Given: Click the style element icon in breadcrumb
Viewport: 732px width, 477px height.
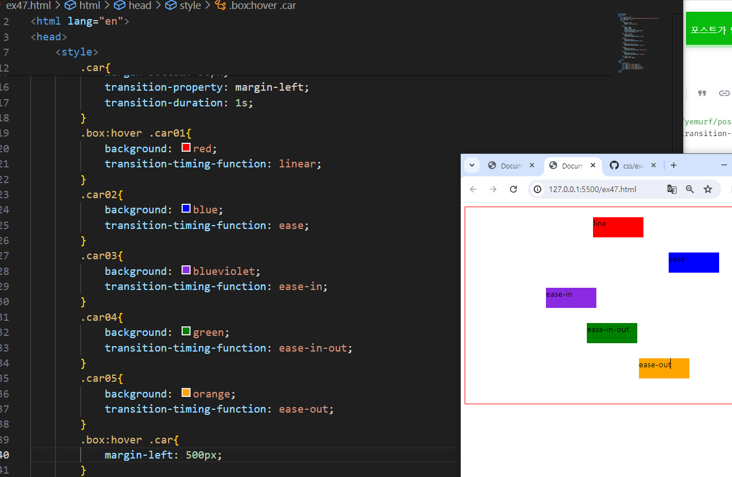Looking at the screenshot, I should (170, 6).
